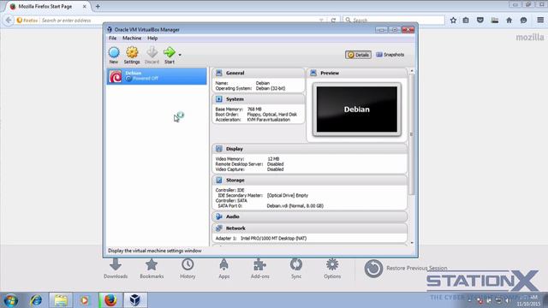Click the Storage section icon

click(219, 181)
